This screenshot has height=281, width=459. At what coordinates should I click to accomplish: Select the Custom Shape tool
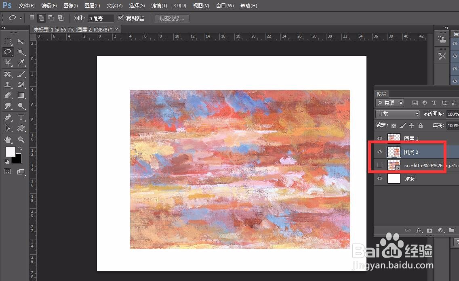(x=21, y=128)
